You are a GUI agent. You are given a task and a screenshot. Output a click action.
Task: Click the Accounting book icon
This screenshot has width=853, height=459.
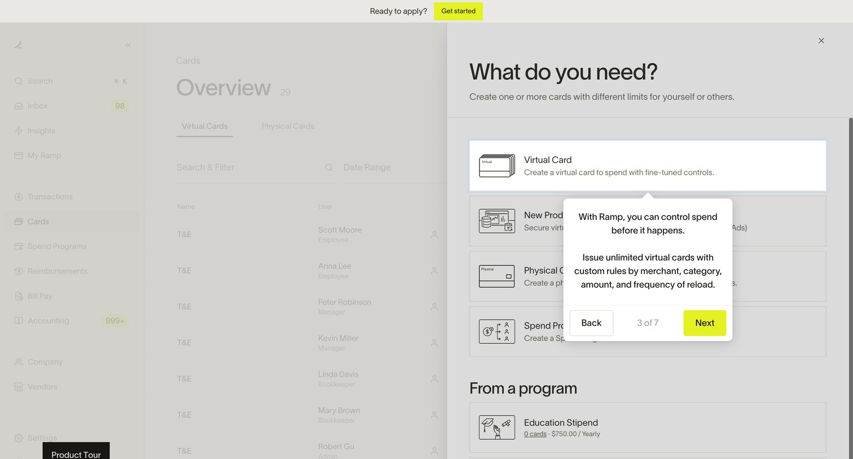19,321
